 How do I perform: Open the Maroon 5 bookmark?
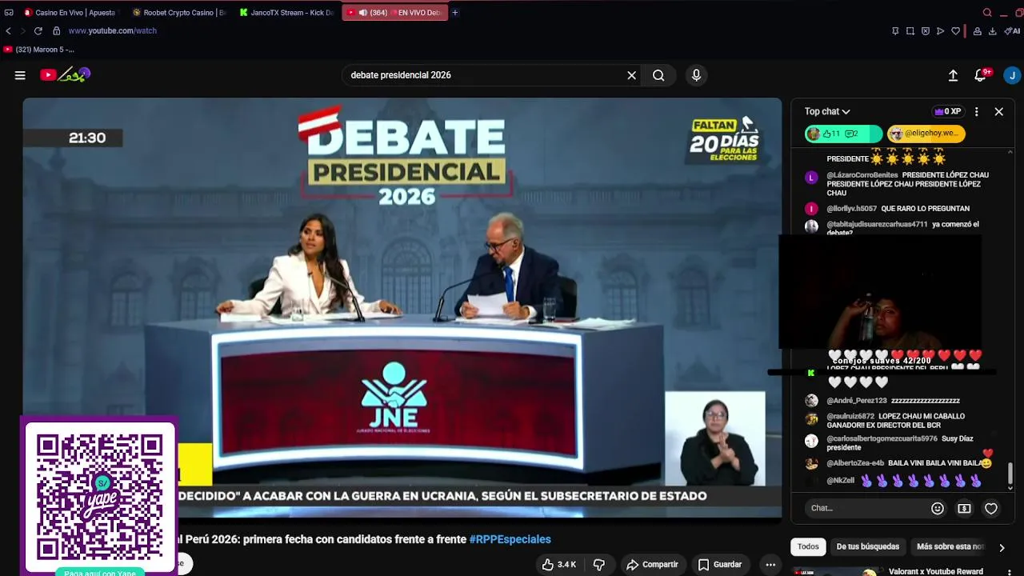(38, 50)
